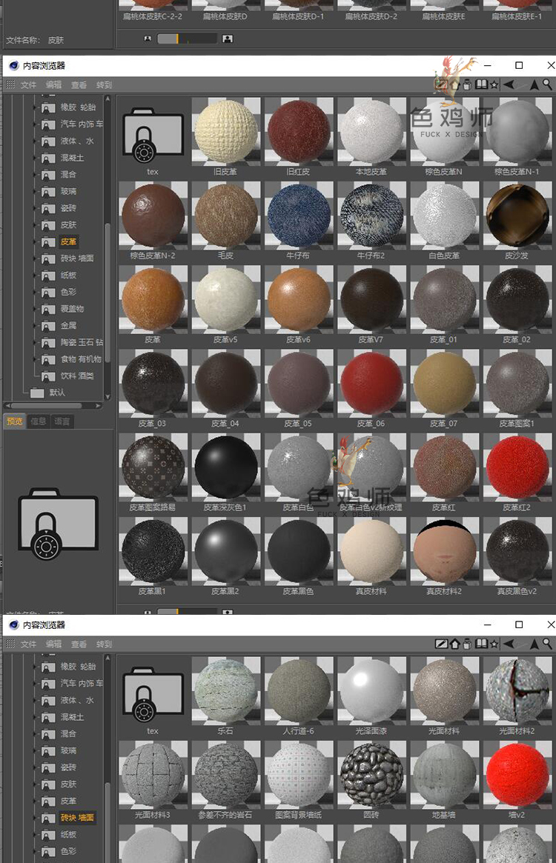Click the search magnifier in lower browser toolbar
Viewport: 556px width, 863px height.
tap(549, 644)
